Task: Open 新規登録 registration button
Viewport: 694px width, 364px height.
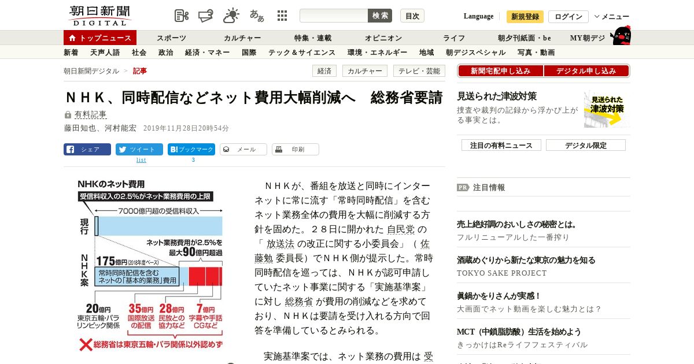Action: coord(525,17)
